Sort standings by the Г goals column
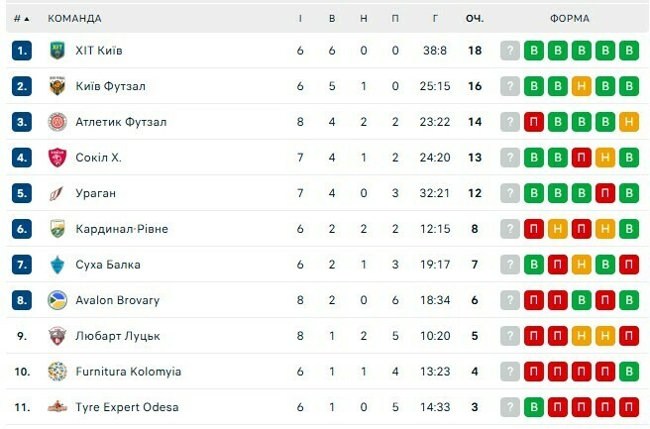 [435, 18]
